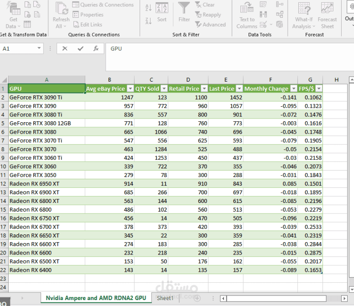
Task: Sort Z to A descending
Action: tap(148, 21)
